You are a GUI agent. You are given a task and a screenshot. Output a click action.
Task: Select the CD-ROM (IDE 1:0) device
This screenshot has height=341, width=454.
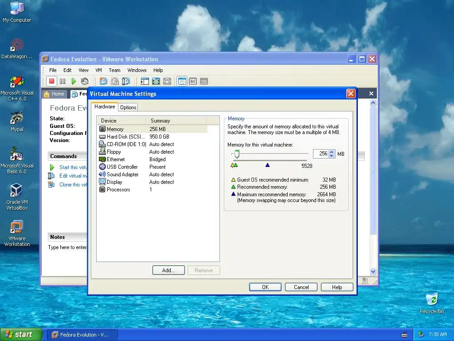click(x=153, y=144)
